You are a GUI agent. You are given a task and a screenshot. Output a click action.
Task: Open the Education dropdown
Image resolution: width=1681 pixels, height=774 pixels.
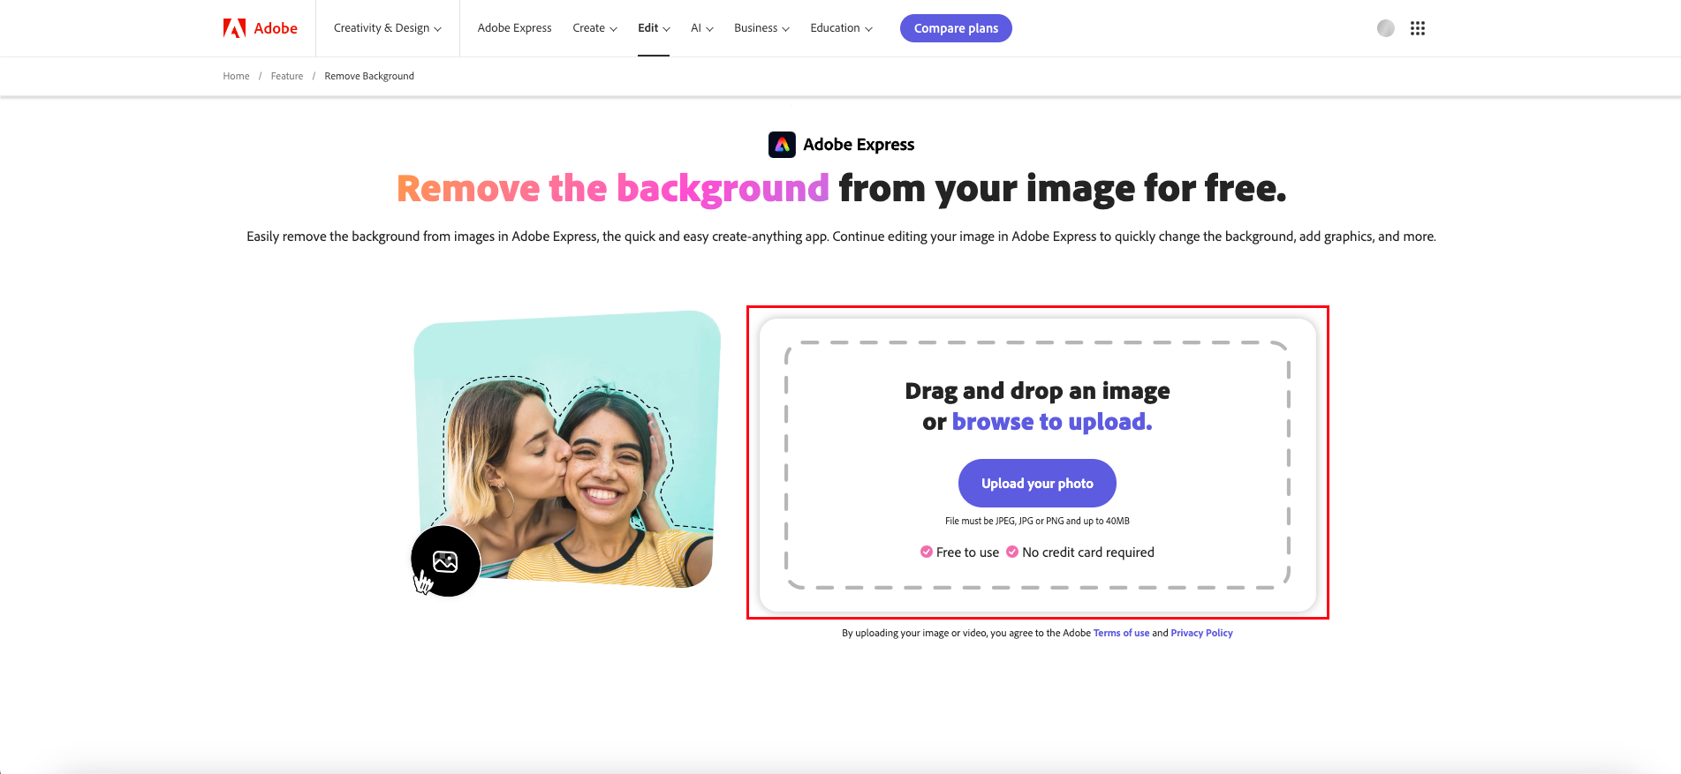(841, 28)
